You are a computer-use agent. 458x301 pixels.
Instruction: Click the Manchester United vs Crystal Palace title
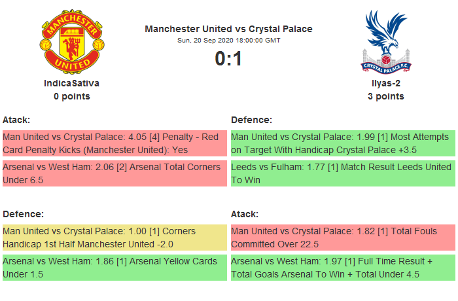(228, 29)
